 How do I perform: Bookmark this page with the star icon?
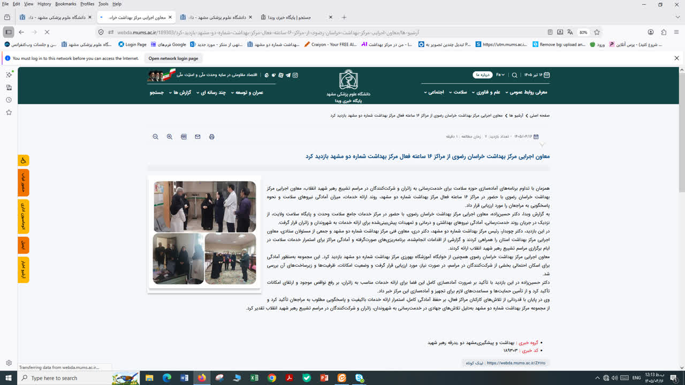point(597,32)
